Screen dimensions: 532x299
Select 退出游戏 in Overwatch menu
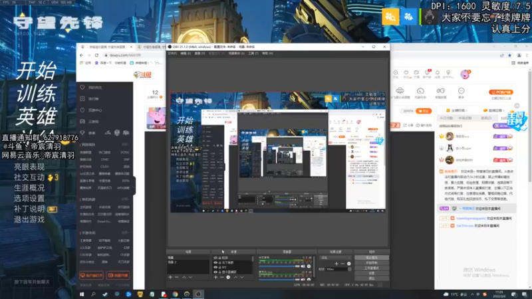click(29, 219)
